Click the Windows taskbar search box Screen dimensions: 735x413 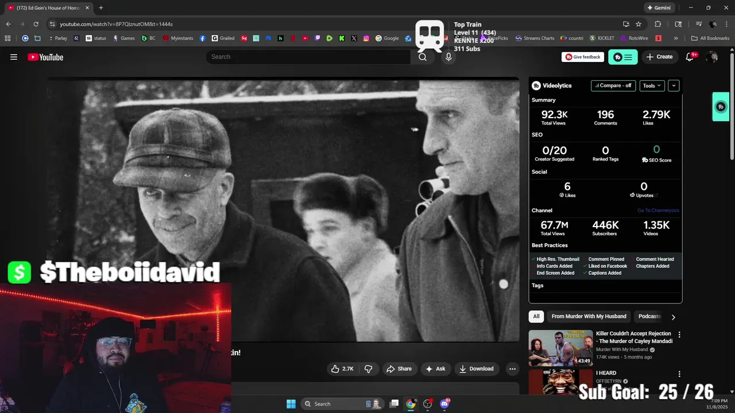click(343, 404)
